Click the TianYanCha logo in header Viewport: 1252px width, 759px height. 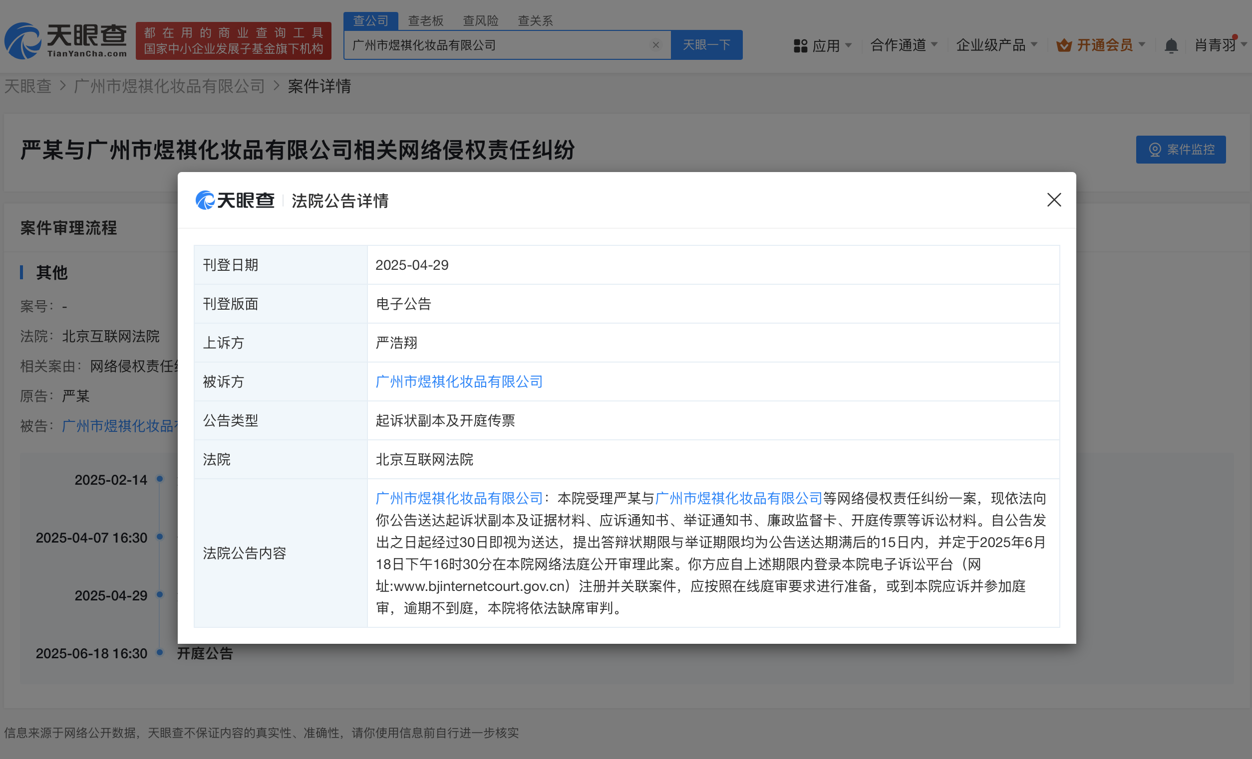(x=65, y=40)
